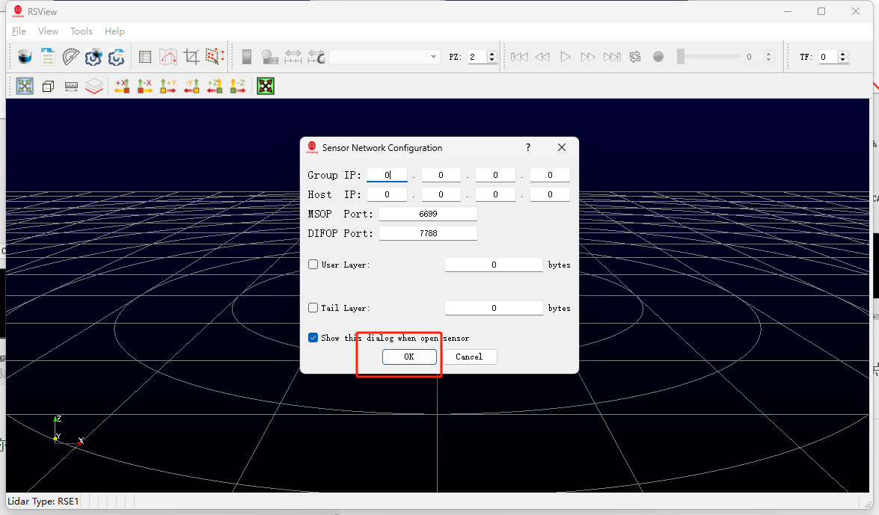Close the Sensor Network Configuration dialog

(x=562, y=147)
